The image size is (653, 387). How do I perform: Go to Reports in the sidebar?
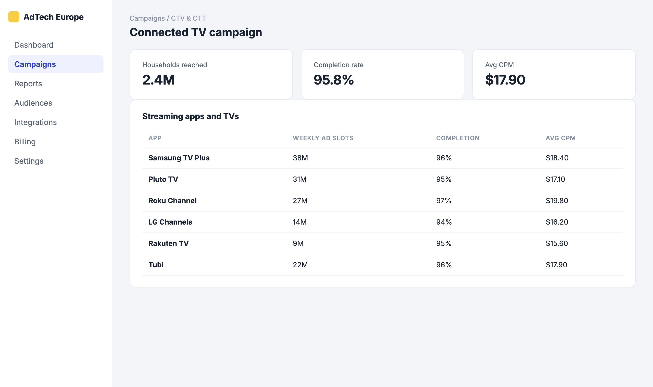[x=56, y=84]
